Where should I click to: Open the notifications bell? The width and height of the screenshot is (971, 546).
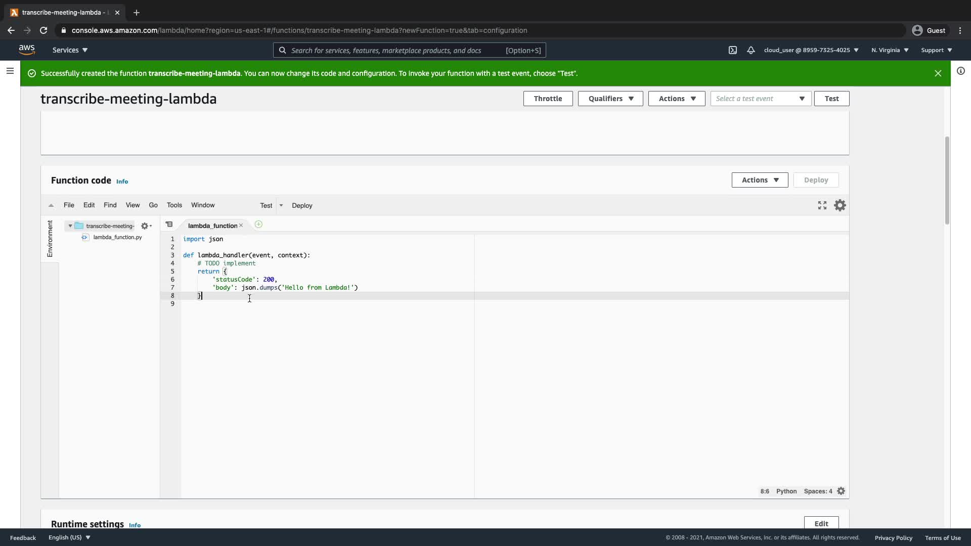pos(751,50)
